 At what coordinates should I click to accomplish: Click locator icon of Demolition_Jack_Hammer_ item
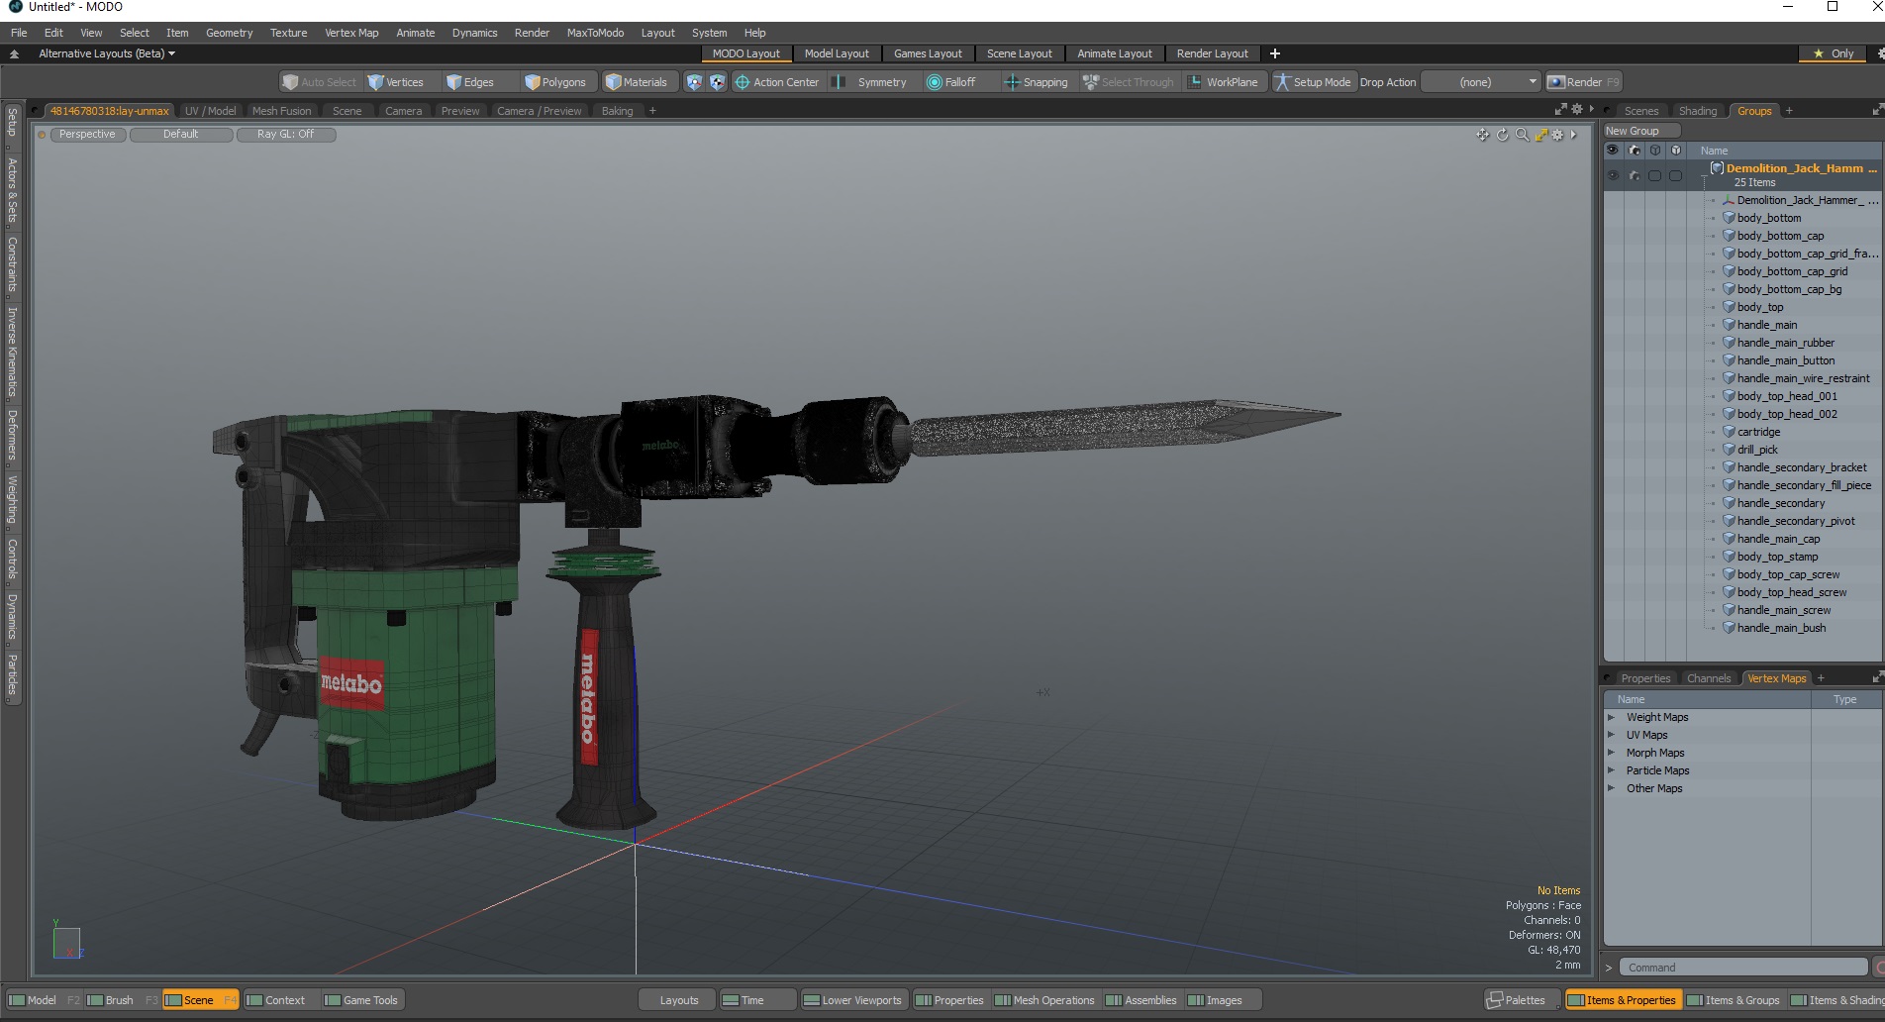click(1729, 200)
